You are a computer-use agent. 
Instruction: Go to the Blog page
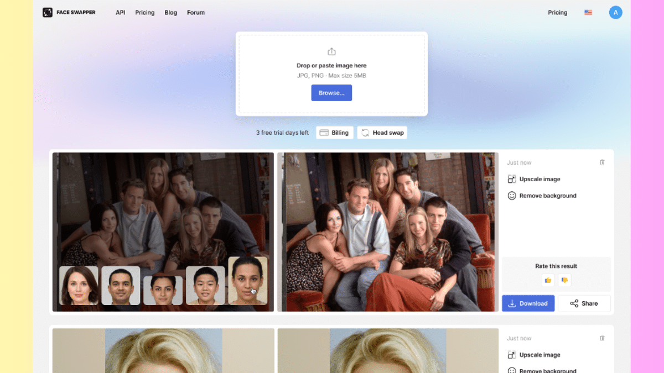[170, 12]
